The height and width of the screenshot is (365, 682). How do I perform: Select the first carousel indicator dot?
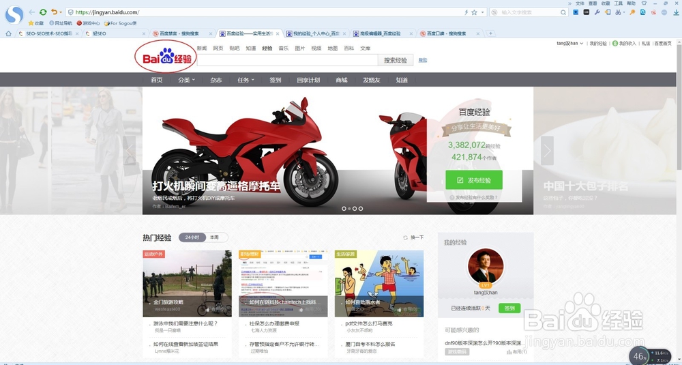tap(344, 208)
